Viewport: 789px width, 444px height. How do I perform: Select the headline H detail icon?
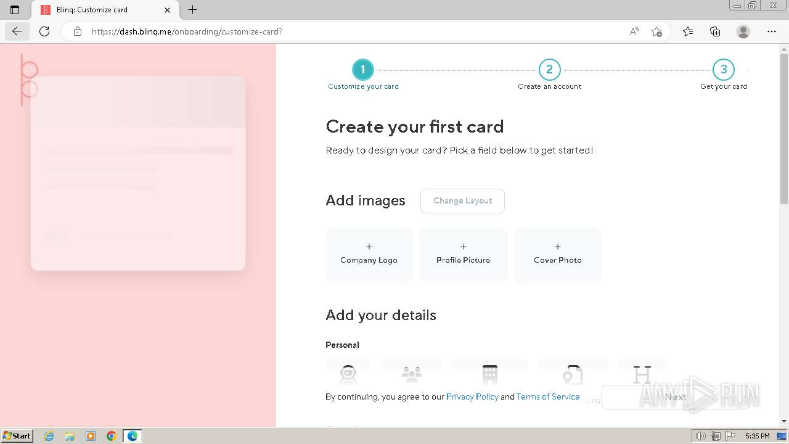[x=642, y=374]
